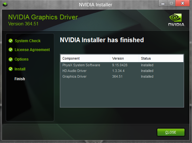192x143 pixels.
Task: Click version value 1.3.34.4
Action: [x=118, y=71]
